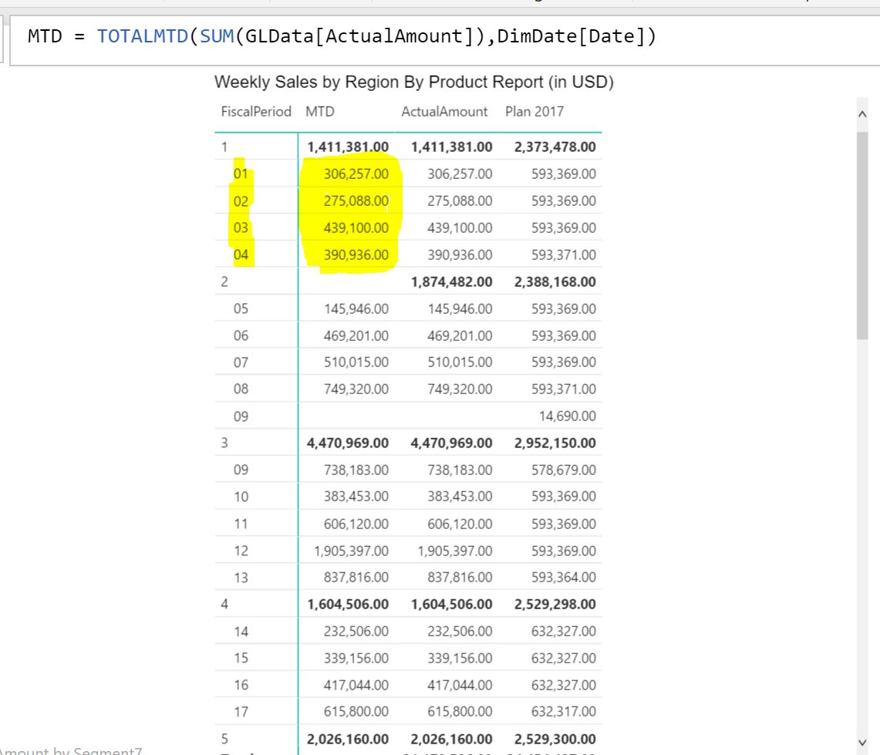The image size is (880, 755).
Task: Click MTD value 232,506.00
Action: coord(356,631)
